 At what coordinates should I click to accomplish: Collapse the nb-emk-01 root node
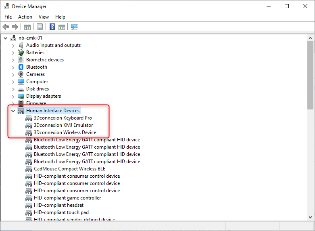coord(5,38)
